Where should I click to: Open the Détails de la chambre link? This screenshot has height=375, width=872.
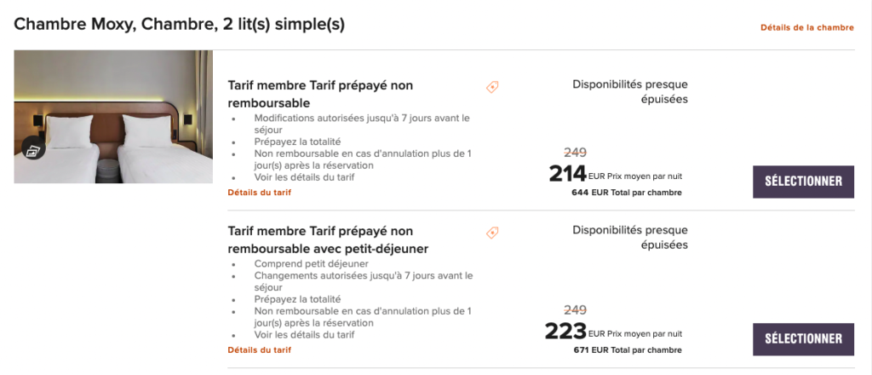point(806,27)
